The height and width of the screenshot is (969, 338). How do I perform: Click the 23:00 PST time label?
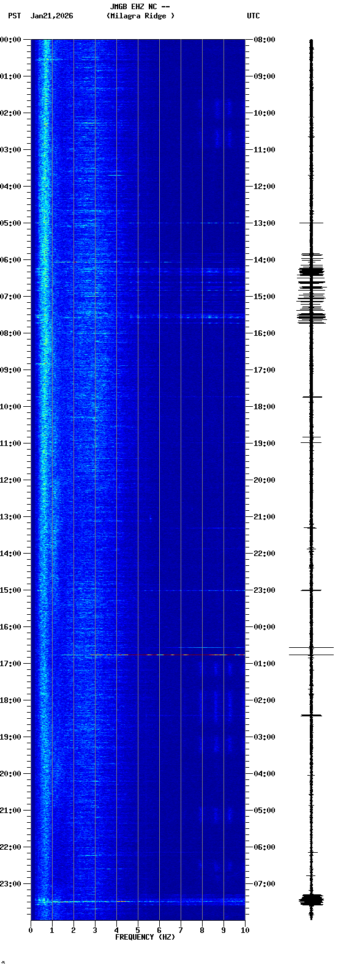tap(10, 884)
